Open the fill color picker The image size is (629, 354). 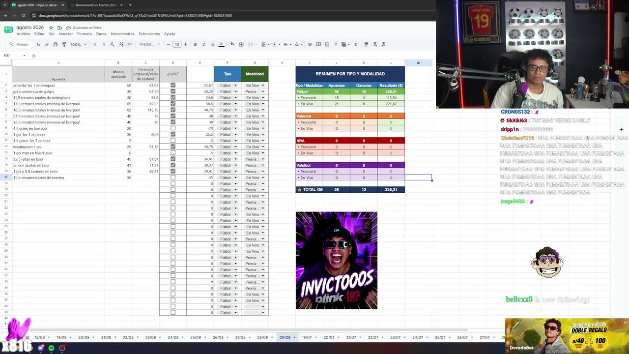coord(232,44)
